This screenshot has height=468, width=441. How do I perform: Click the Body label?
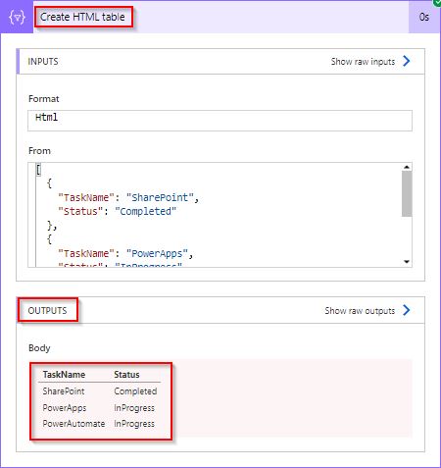(x=39, y=348)
